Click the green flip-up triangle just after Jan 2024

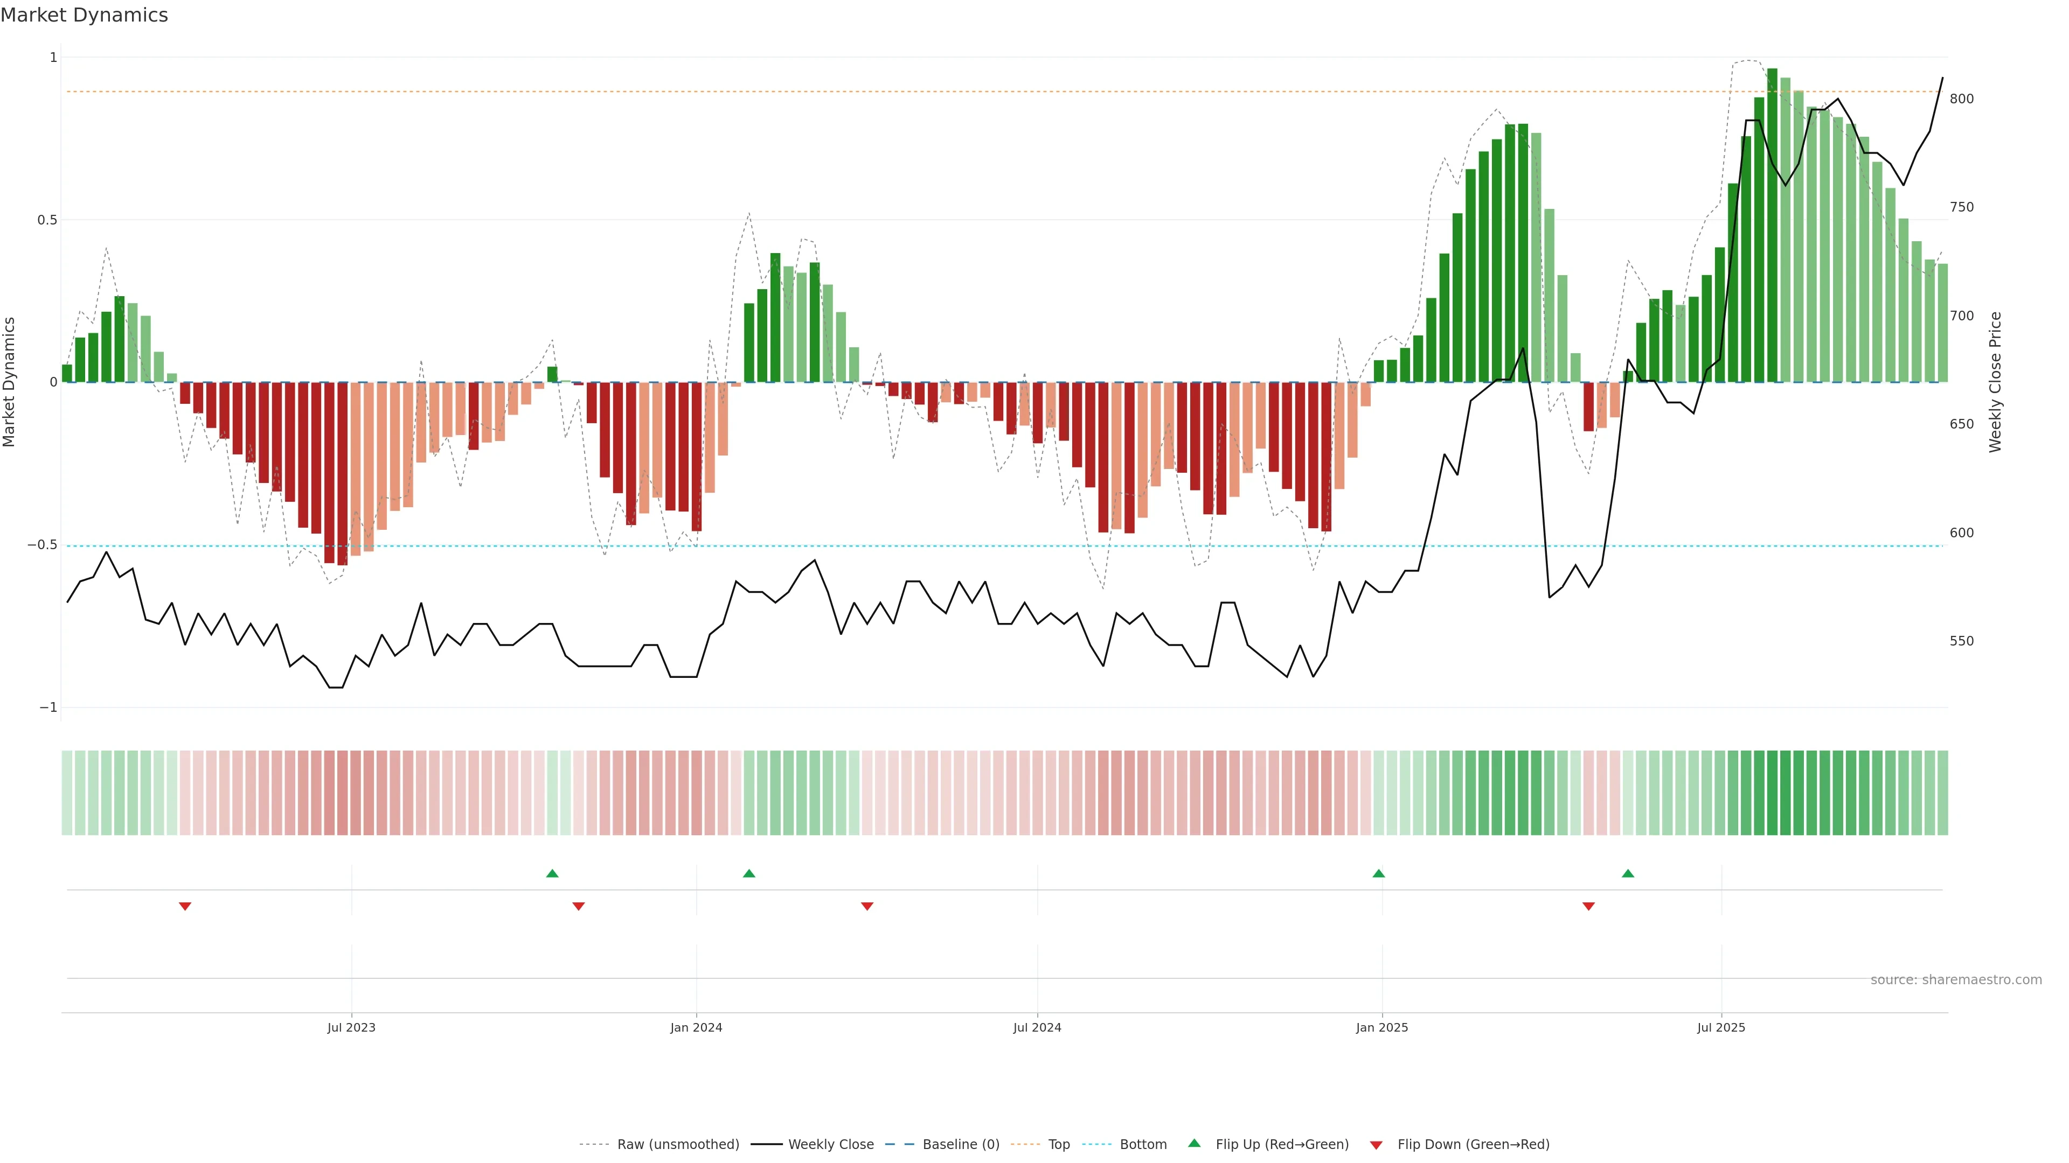(748, 873)
